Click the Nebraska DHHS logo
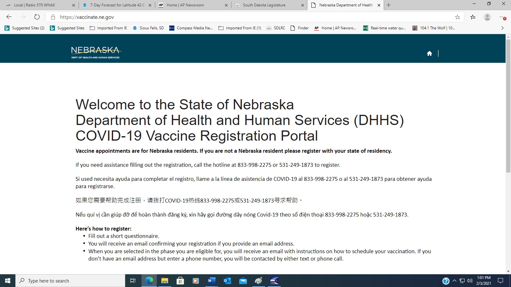Screen dimensions: 511x287 pyautogui.click(x=95, y=53)
